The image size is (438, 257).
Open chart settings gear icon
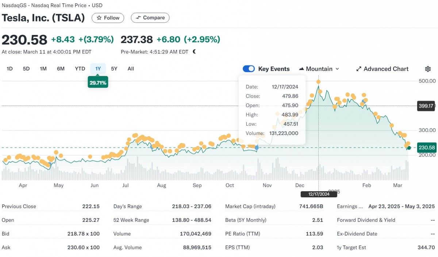pyautogui.click(x=428, y=69)
